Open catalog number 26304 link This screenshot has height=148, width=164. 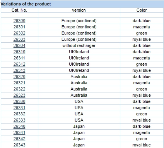[19, 45]
